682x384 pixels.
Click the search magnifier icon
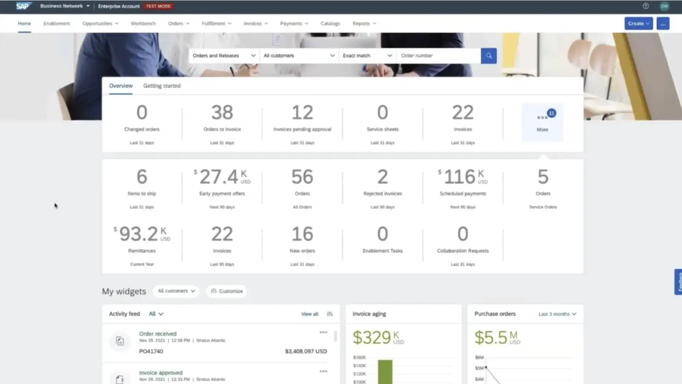[488, 56]
